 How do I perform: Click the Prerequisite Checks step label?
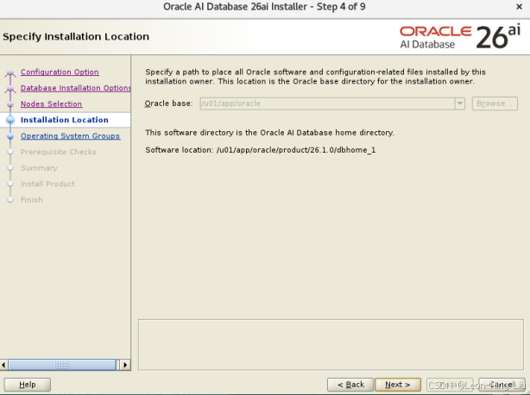point(59,152)
